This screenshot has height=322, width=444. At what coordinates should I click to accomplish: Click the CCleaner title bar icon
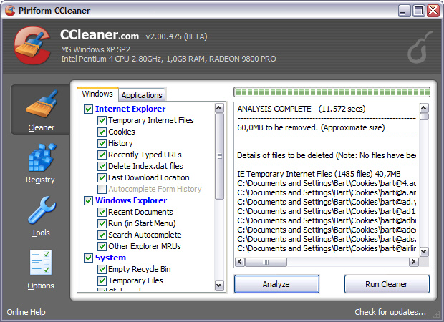coord(10,11)
